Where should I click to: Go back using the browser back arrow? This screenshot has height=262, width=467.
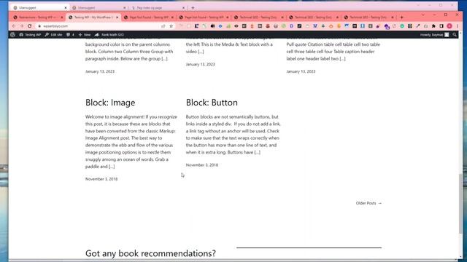[14, 26]
